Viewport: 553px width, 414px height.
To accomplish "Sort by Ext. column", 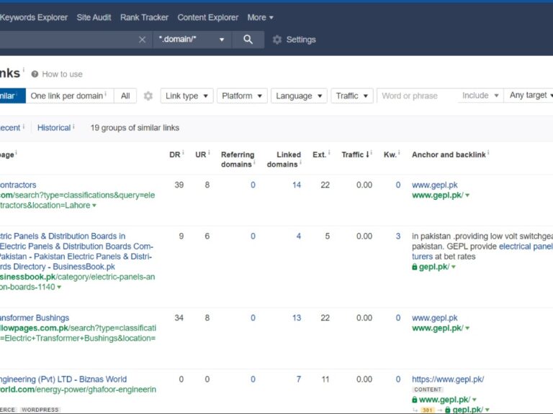I will point(319,155).
